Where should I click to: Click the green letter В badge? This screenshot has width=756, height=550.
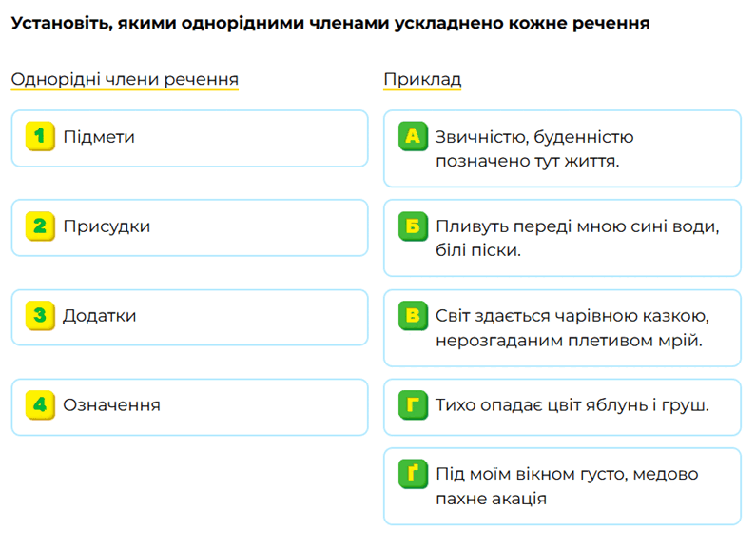[414, 316]
